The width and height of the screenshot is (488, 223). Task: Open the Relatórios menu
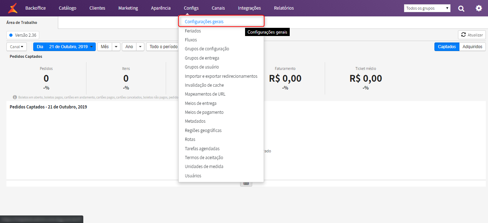click(284, 8)
